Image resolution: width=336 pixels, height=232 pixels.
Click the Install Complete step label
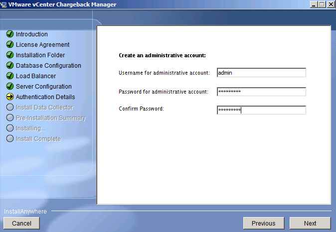click(38, 139)
